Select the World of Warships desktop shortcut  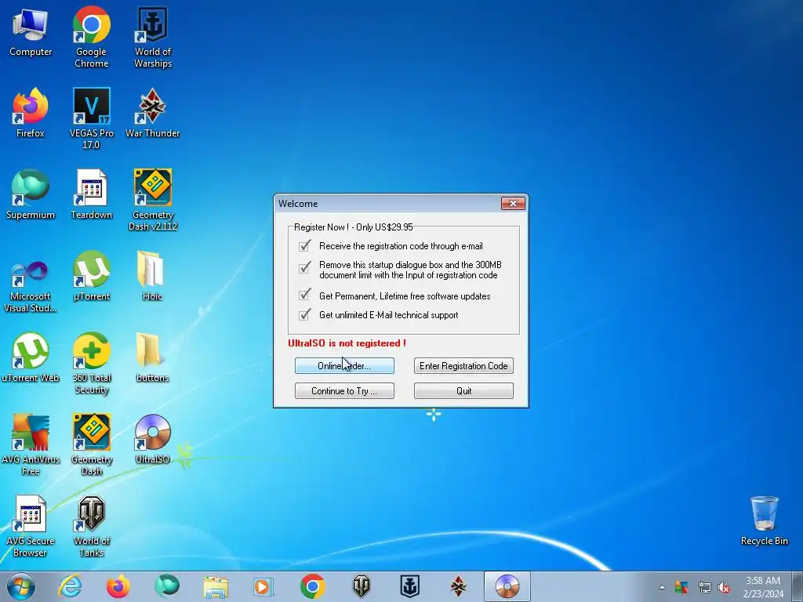(x=153, y=37)
